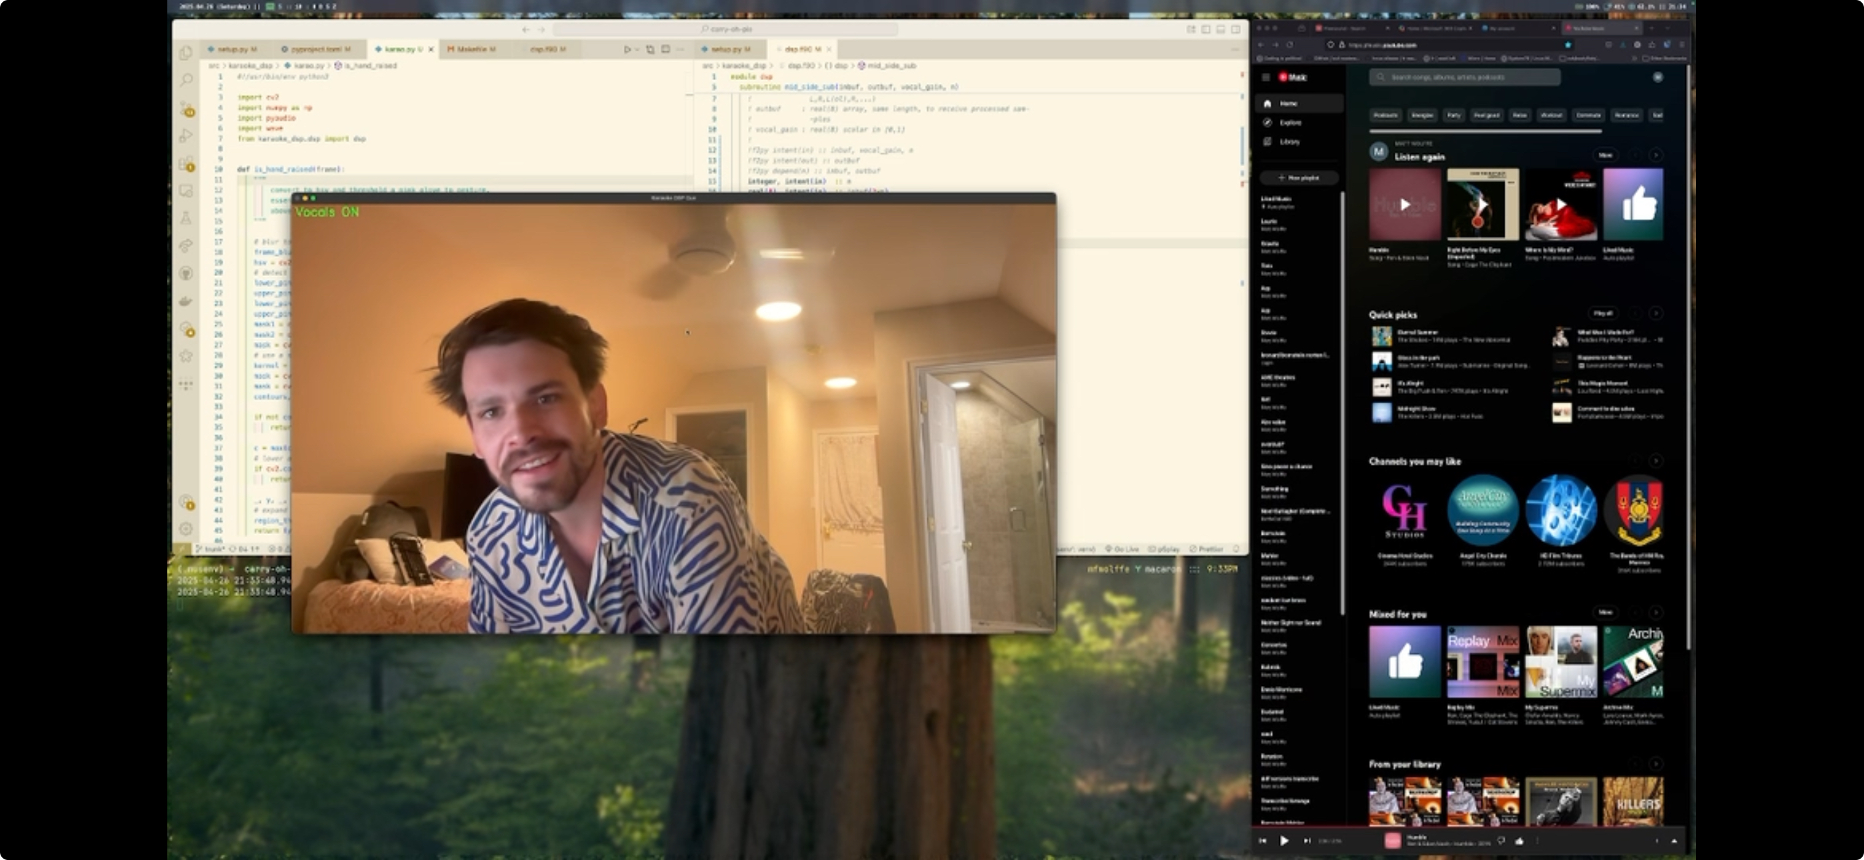
Task: Skip to next track in player
Action: pos(1307,841)
